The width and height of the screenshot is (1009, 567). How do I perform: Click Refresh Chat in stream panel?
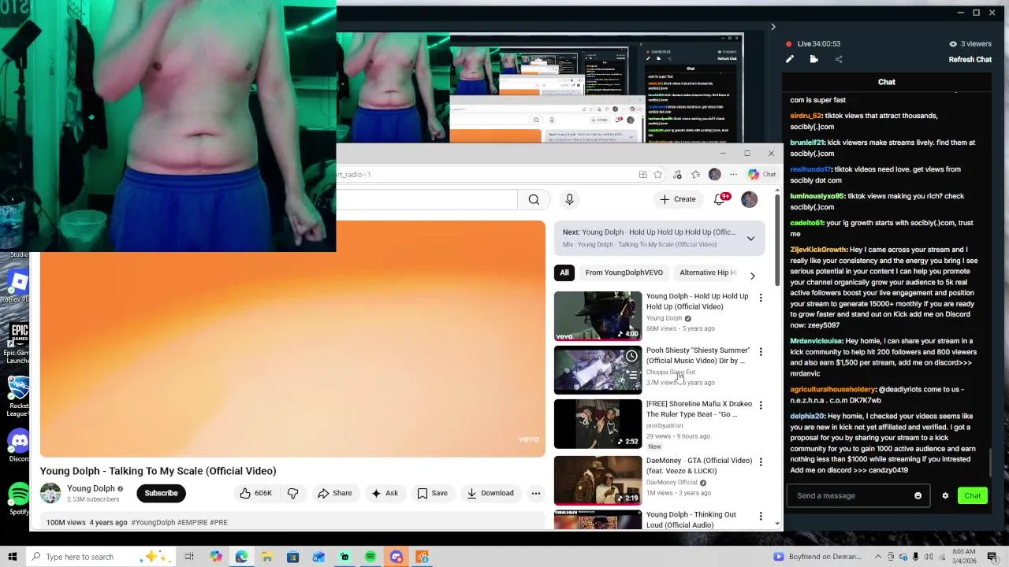tap(970, 60)
